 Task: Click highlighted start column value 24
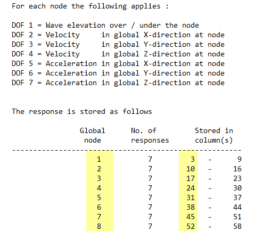191,188
